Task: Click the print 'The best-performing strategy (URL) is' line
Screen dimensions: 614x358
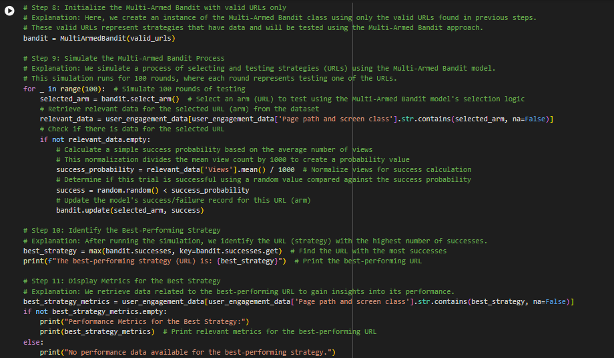Action: click(x=222, y=261)
